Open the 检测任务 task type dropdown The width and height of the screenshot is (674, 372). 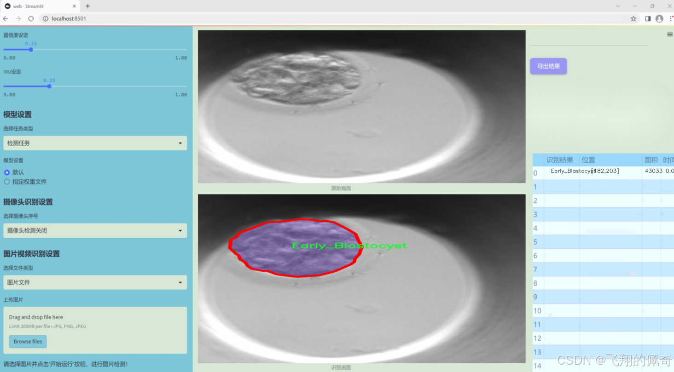coord(95,143)
